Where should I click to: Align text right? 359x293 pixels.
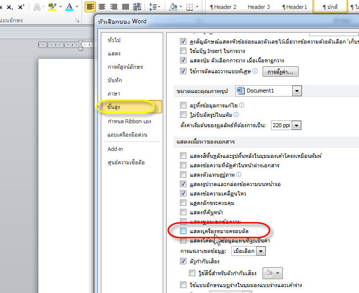114,7
